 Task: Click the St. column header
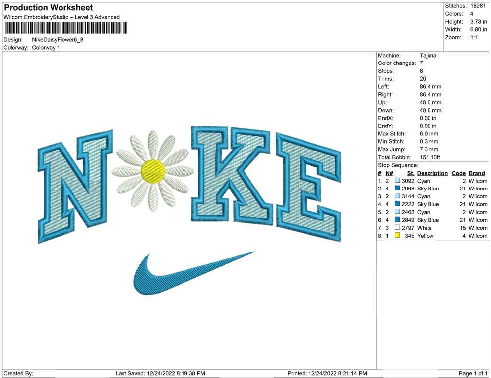click(x=410, y=173)
